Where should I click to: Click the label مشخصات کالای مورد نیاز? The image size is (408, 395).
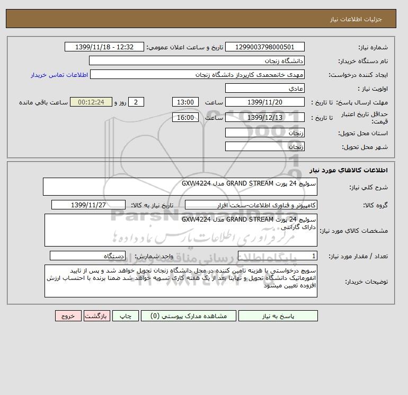point(353,231)
